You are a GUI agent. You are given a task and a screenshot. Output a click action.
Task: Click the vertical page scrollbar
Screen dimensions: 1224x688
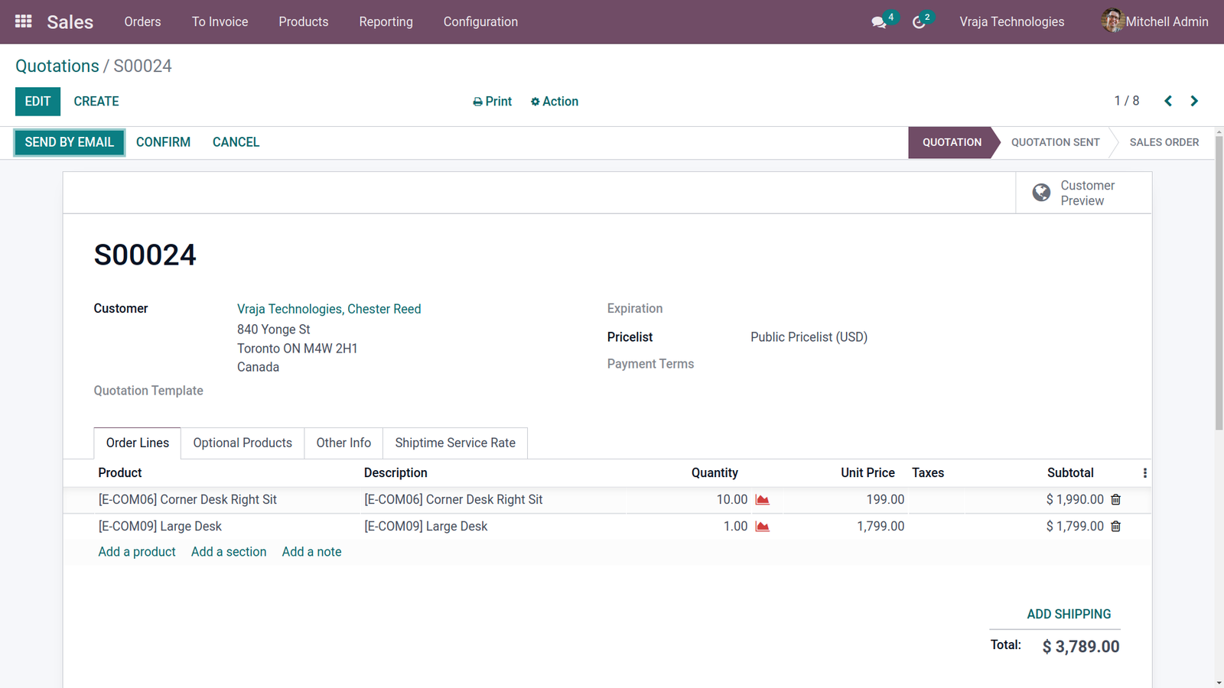pos(1219,283)
